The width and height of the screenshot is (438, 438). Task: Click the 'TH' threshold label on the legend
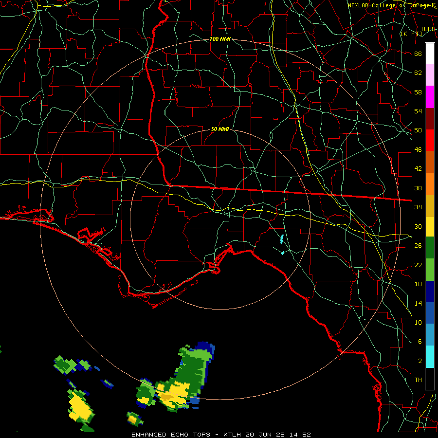tap(418, 380)
